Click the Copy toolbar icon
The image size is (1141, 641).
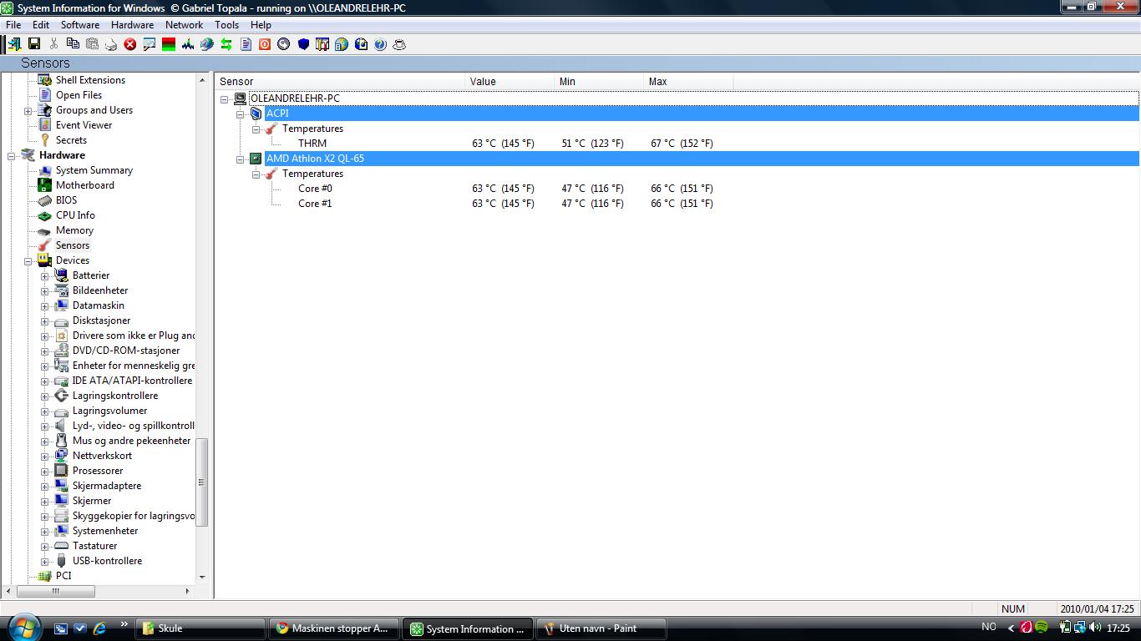pos(73,44)
